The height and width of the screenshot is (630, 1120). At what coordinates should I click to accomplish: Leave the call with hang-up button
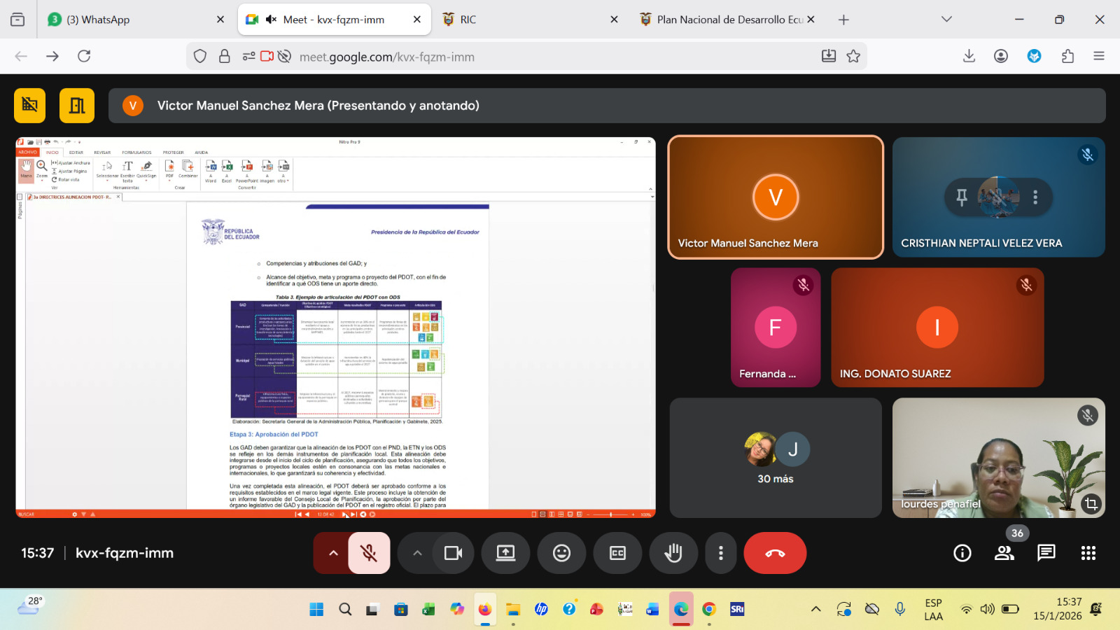[x=775, y=553]
